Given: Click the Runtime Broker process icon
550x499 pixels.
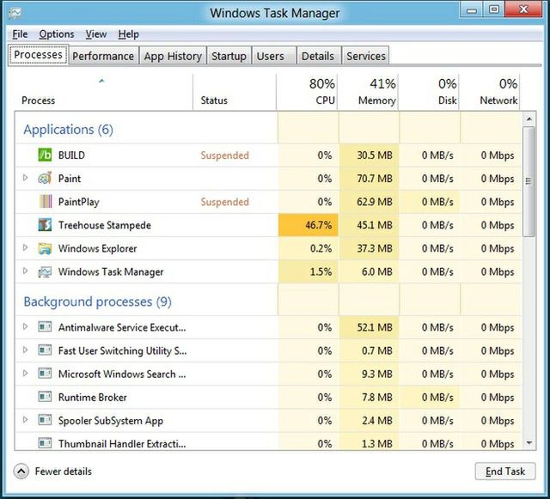Looking at the screenshot, I should (x=45, y=397).
